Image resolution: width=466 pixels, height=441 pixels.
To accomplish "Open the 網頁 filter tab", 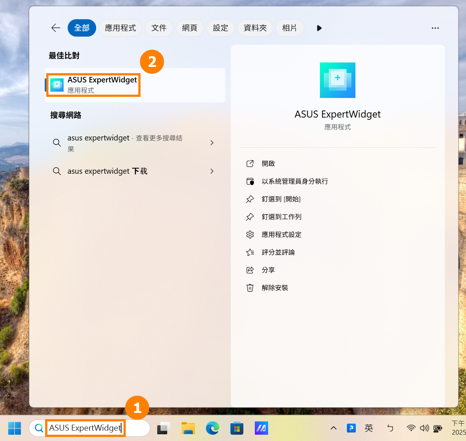I will coord(190,28).
